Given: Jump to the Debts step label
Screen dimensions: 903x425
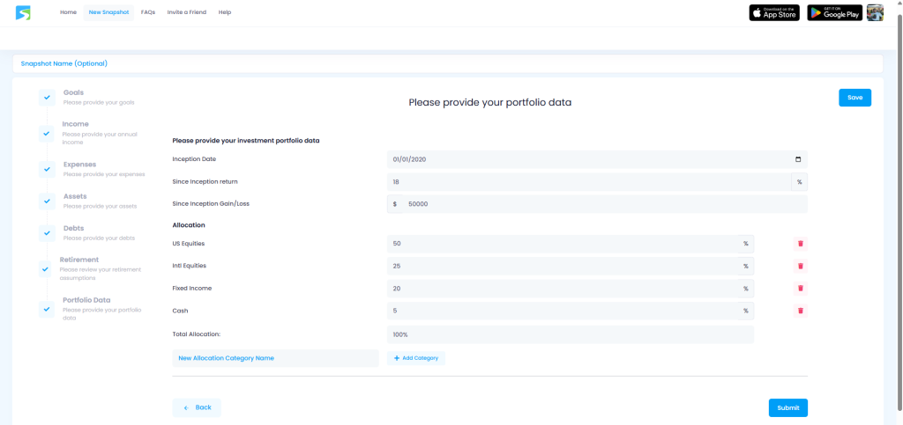Looking at the screenshot, I should pyautogui.click(x=74, y=229).
